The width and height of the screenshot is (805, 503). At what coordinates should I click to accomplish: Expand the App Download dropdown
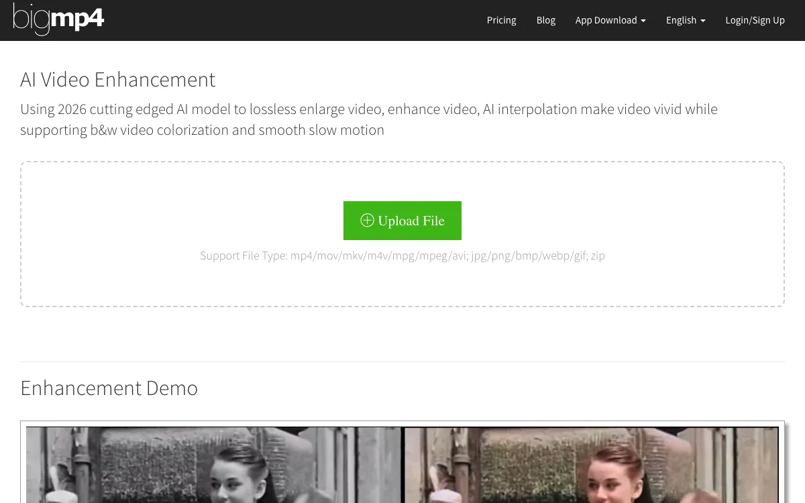(610, 20)
